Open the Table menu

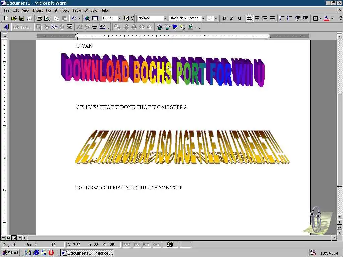(x=77, y=10)
